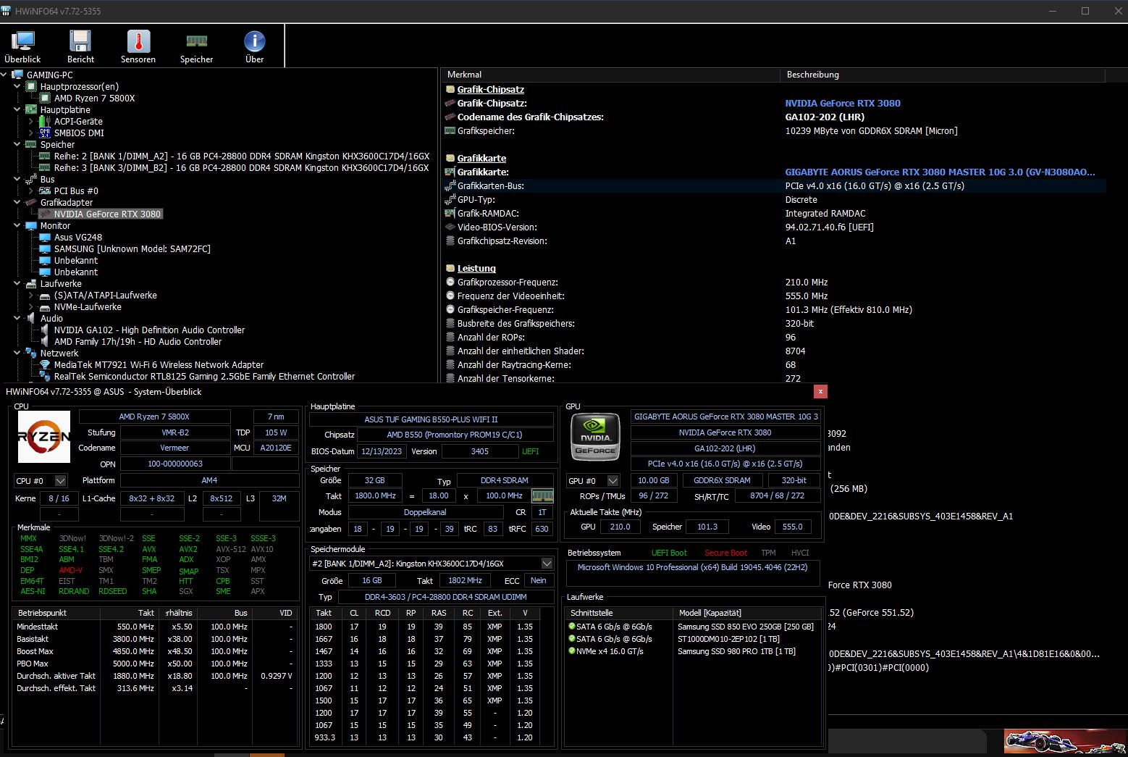Image resolution: width=1128 pixels, height=757 pixels.
Task: Click the Modell [Kapazität] column header
Action: (x=747, y=613)
